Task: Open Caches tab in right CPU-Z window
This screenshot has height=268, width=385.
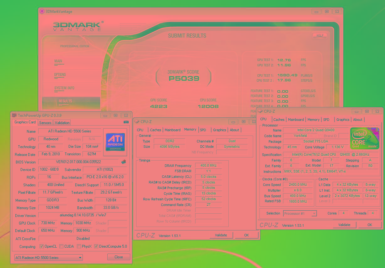Action: (279, 120)
